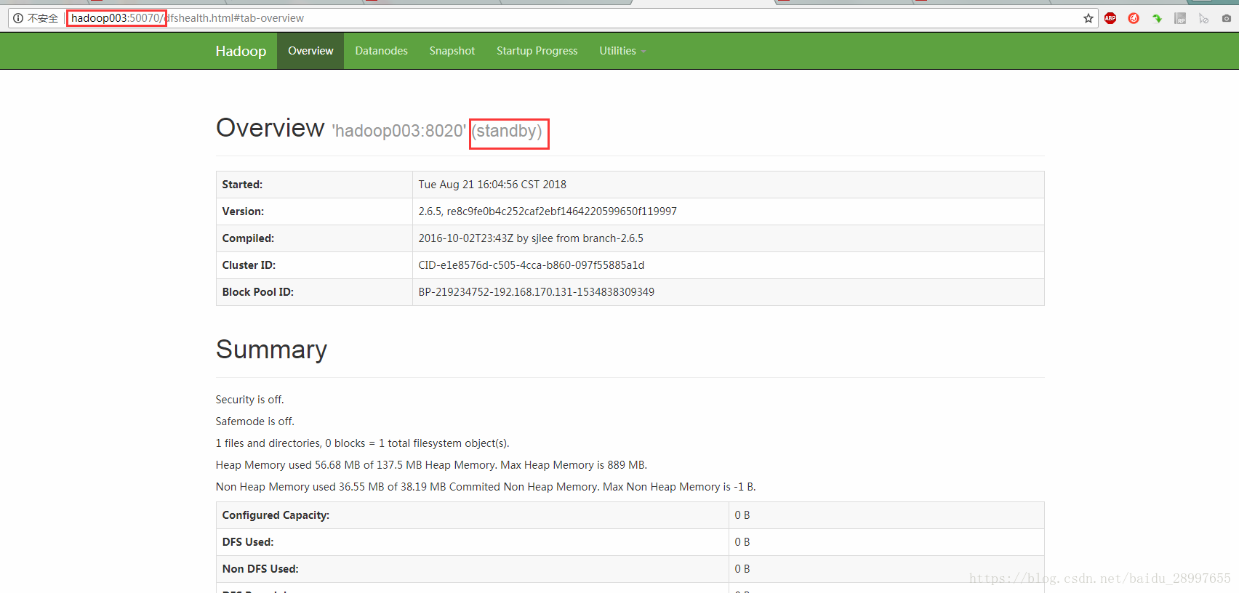Click the 'Configured Capacity:' label
The height and width of the screenshot is (593, 1239).
(x=276, y=515)
